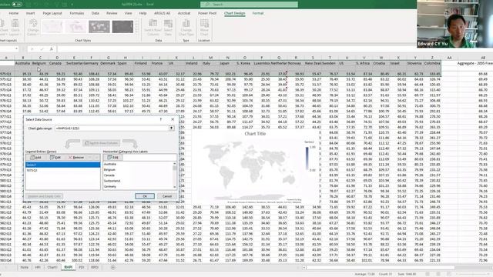The image size is (493, 277).
Task: Select the dark chart style thumbnail
Action: click(123, 27)
